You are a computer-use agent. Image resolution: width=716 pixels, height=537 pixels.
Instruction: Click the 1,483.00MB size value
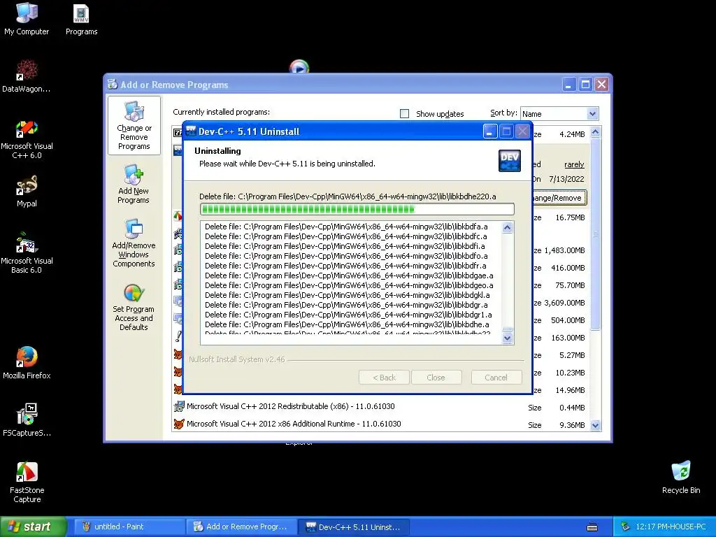coord(564,250)
